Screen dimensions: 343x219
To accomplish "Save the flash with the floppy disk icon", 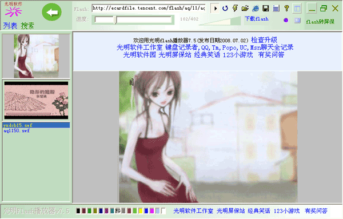I will pyautogui.click(x=266, y=9).
